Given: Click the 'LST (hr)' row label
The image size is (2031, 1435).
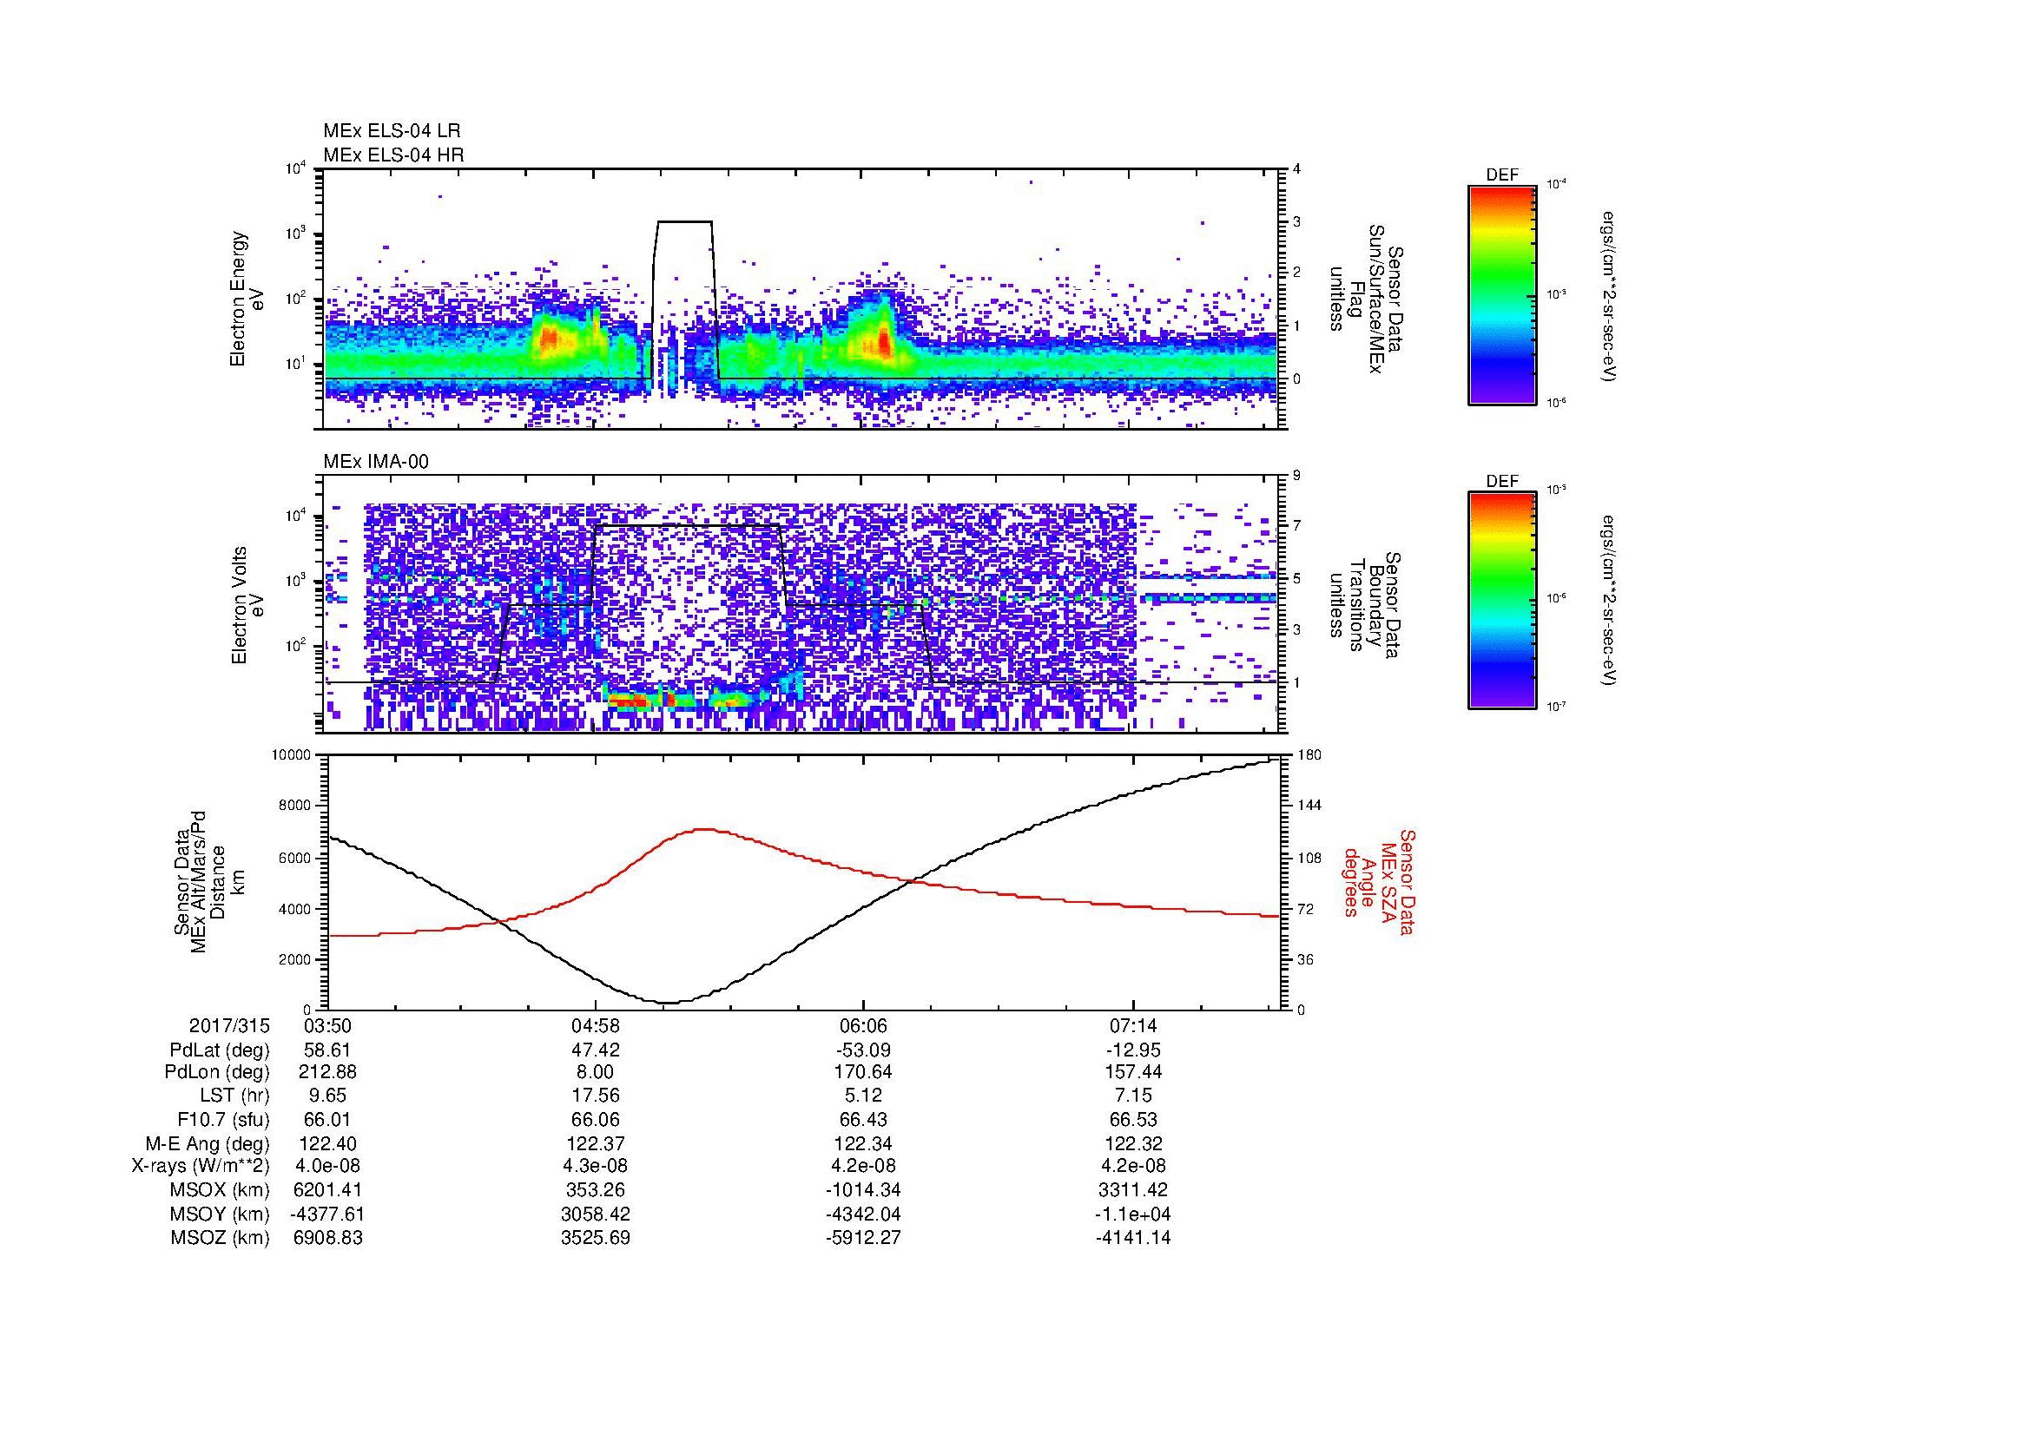Looking at the screenshot, I should click(x=234, y=1096).
